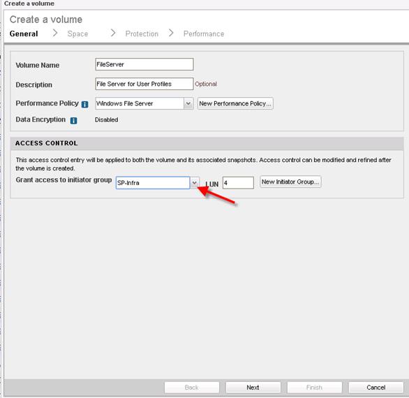Click the Create a volume heading

(46, 20)
